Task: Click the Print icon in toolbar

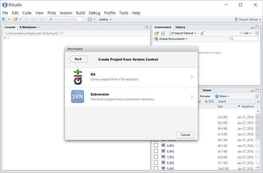Action: click(42, 19)
